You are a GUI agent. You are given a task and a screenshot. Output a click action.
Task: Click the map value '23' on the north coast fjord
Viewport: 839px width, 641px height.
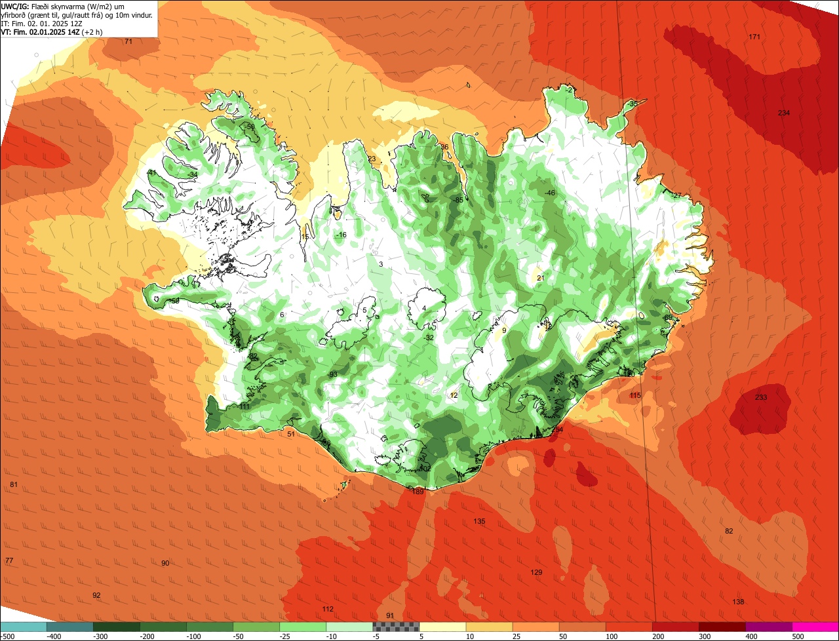click(372, 159)
